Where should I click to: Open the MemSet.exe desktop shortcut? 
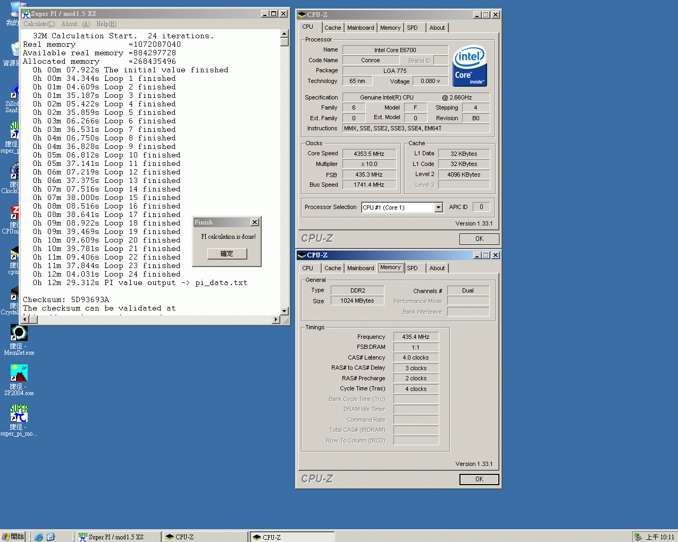pos(19,333)
